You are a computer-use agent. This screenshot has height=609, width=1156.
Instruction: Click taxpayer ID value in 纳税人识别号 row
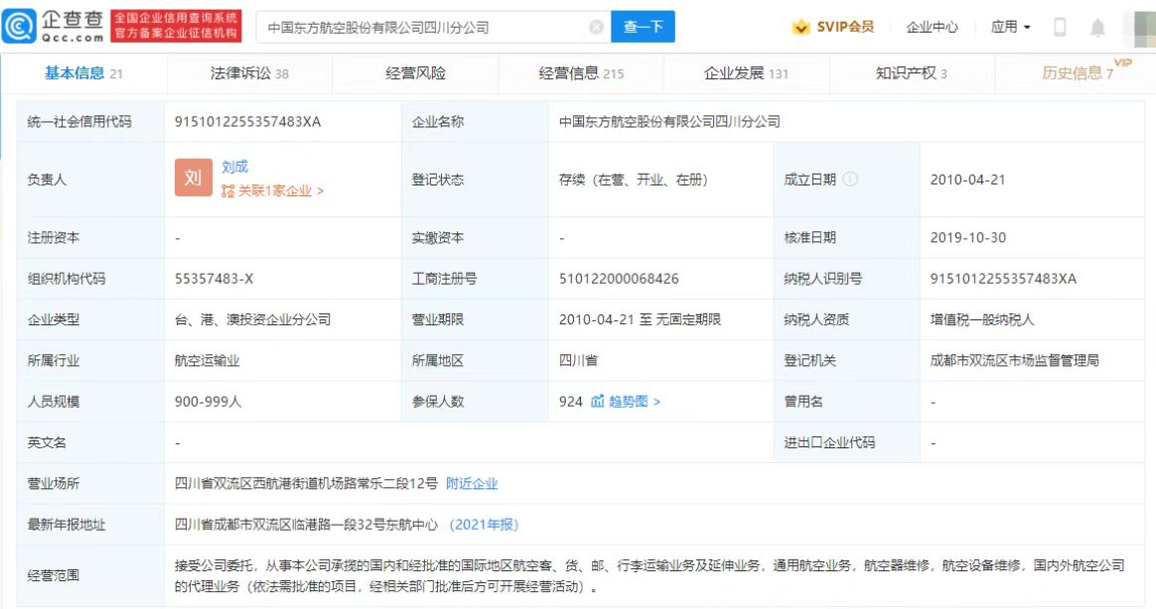click(x=1003, y=279)
